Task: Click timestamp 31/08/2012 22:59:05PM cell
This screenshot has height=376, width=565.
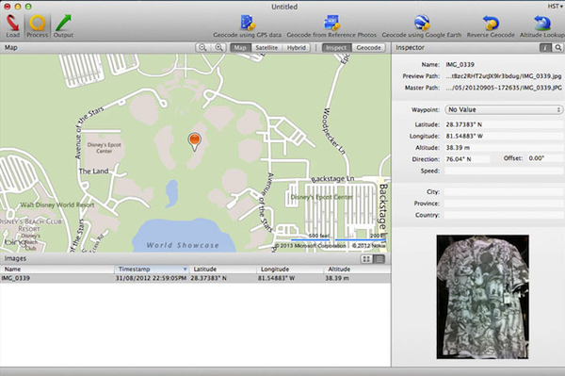Action: tap(151, 278)
